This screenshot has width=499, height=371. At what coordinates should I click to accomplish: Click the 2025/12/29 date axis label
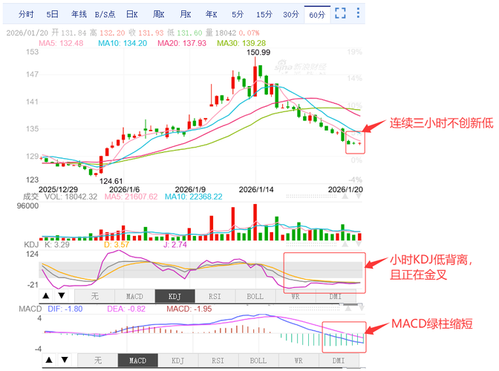click(58, 190)
